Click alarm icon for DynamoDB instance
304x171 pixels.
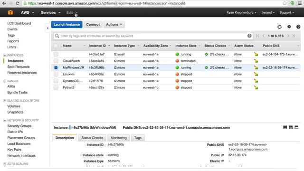click(256, 81)
